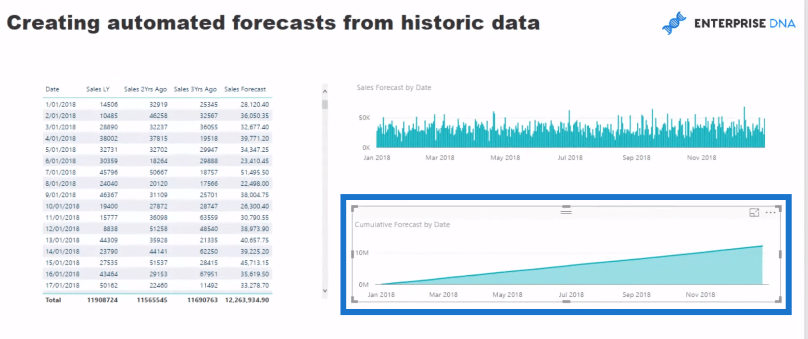
Task: Click the 13/01/2018 date cell
Action: point(63,240)
